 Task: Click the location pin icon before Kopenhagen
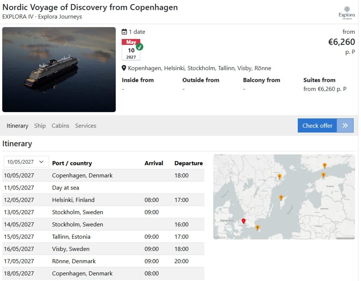pyautogui.click(x=124, y=68)
